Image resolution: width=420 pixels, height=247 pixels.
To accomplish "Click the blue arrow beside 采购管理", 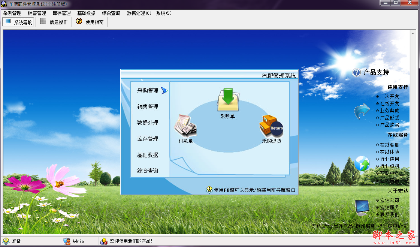I will (164, 90).
